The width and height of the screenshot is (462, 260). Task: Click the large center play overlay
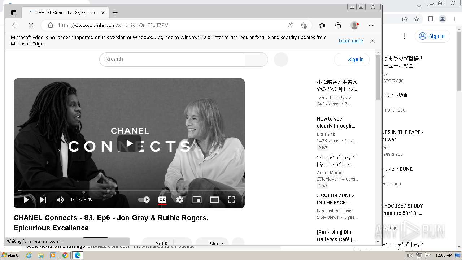[129, 143]
